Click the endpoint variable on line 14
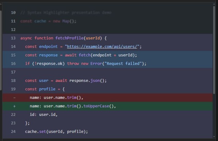The height and width of the screenshot is (141, 218). pyautogui.click(x=48, y=47)
